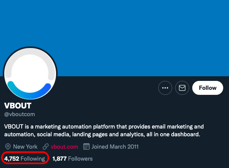Click the word Following inside red outline

(33, 159)
